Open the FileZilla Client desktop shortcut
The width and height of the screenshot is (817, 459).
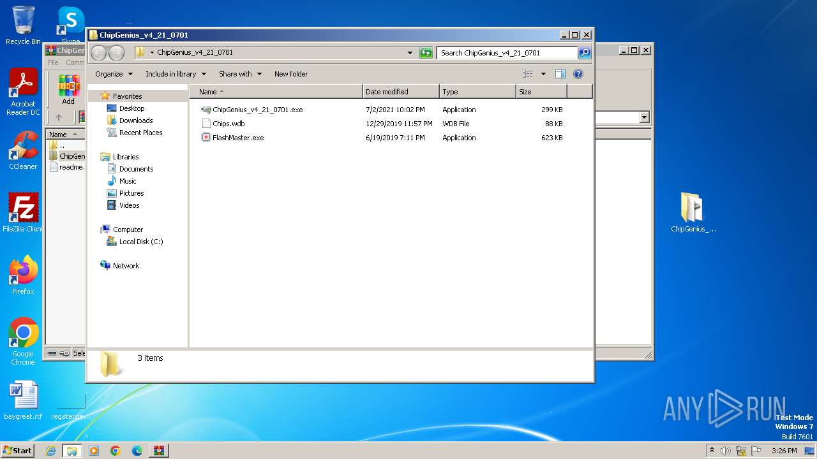23,213
